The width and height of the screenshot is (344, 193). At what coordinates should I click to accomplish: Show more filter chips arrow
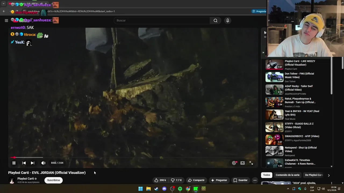coord(328,175)
